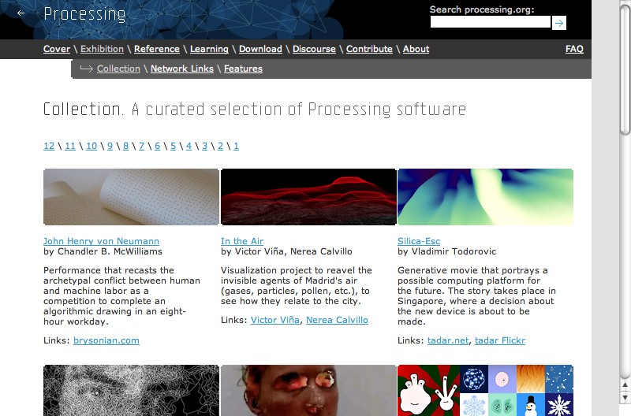The height and width of the screenshot is (416, 631).
Task: Go to collection page 8
Action: click(125, 146)
